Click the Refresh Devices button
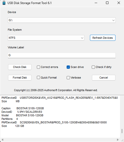124x142 pixels. (103, 38)
